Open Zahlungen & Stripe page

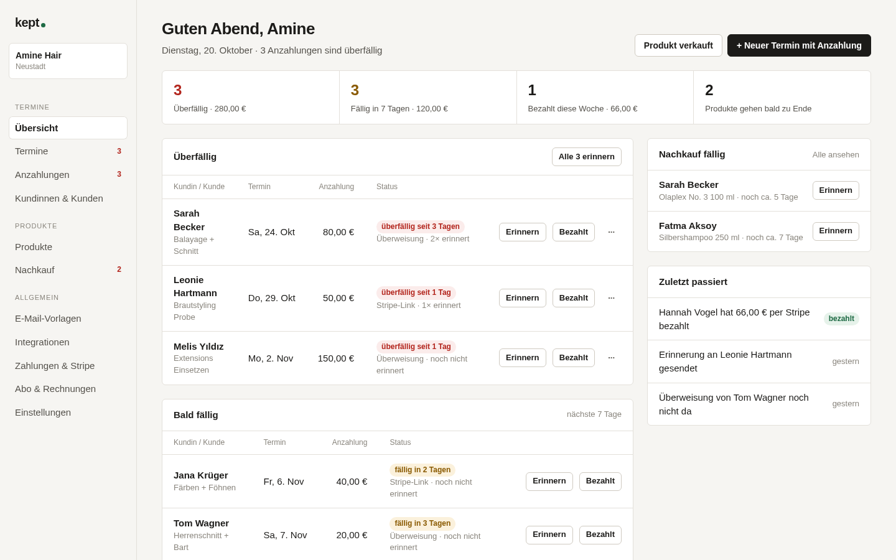[x=68, y=366]
